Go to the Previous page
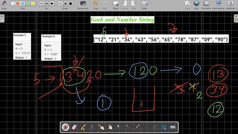The height and width of the screenshot is (134, 238). pos(125,5)
